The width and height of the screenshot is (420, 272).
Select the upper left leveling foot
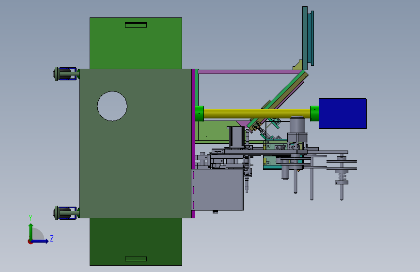pyautogui.click(x=66, y=74)
